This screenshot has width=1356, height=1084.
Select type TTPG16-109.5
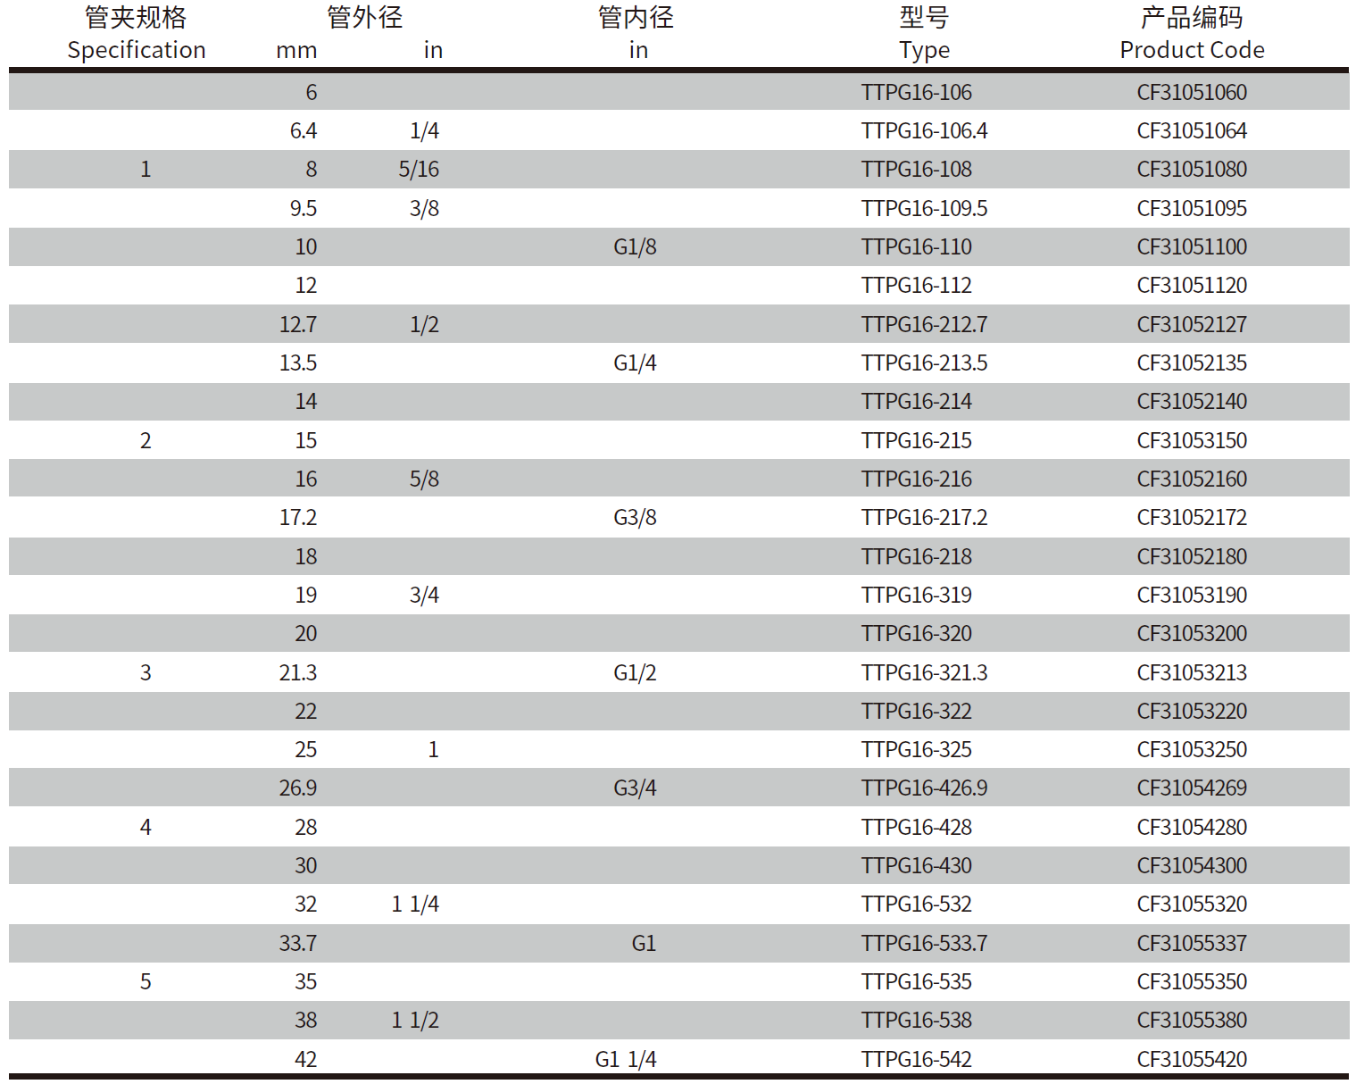pos(924,208)
